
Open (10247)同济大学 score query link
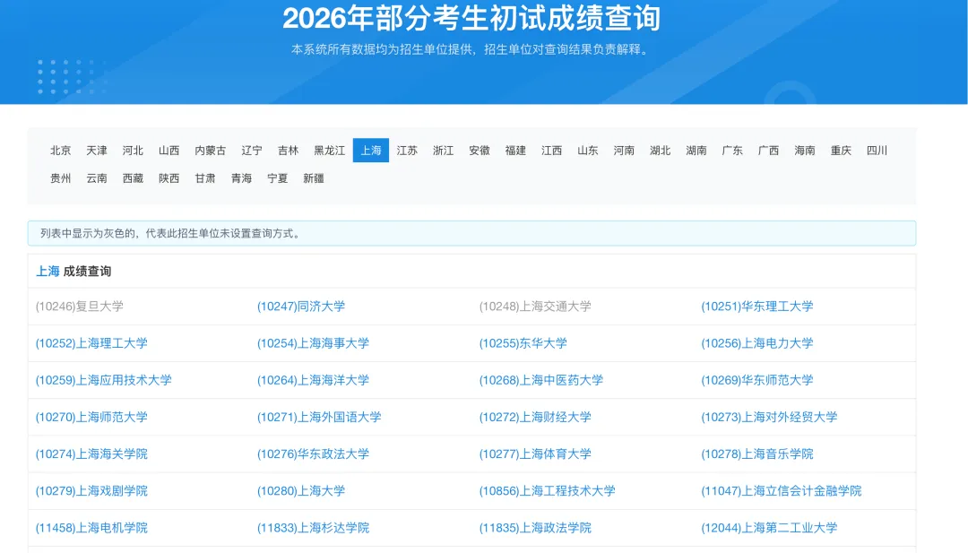point(301,307)
